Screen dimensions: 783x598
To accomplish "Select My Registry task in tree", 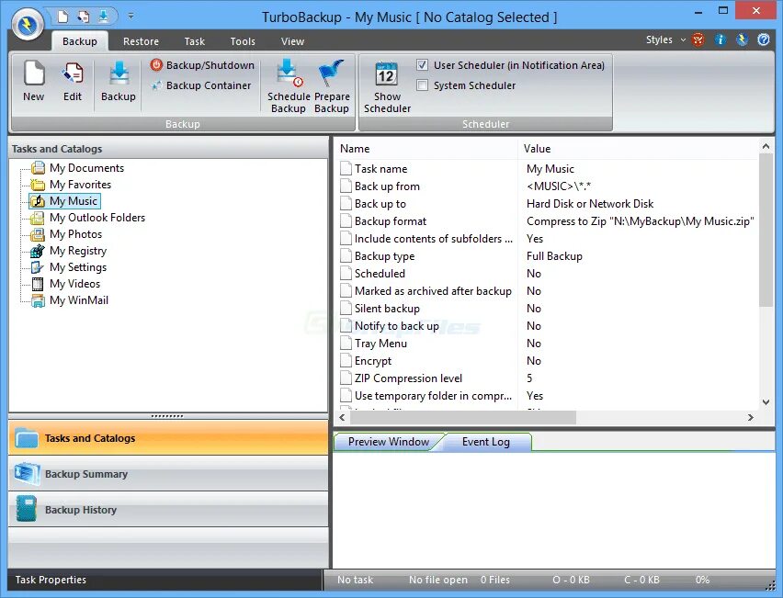I will (x=78, y=251).
